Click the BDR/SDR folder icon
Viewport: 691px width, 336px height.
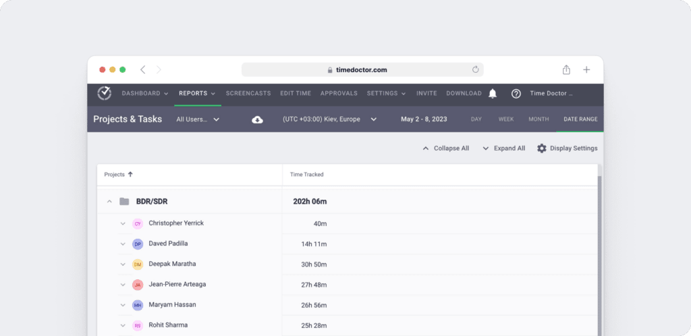click(x=124, y=201)
